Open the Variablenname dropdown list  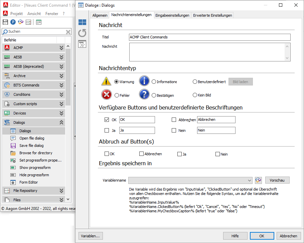[250, 180]
